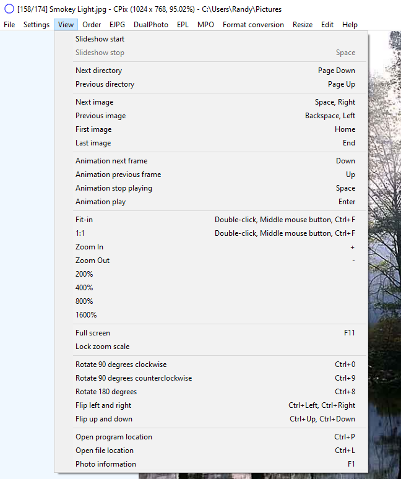Select Previous directory
The height and width of the screenshot is (479, 401).
pyautogui.click(x=211, y=84)
